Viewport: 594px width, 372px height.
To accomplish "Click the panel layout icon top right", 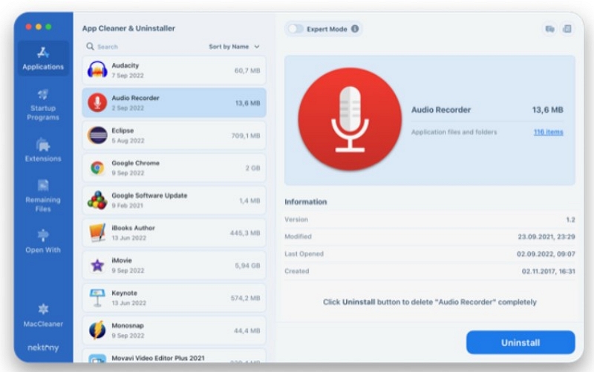I will [x=567, y=29].
